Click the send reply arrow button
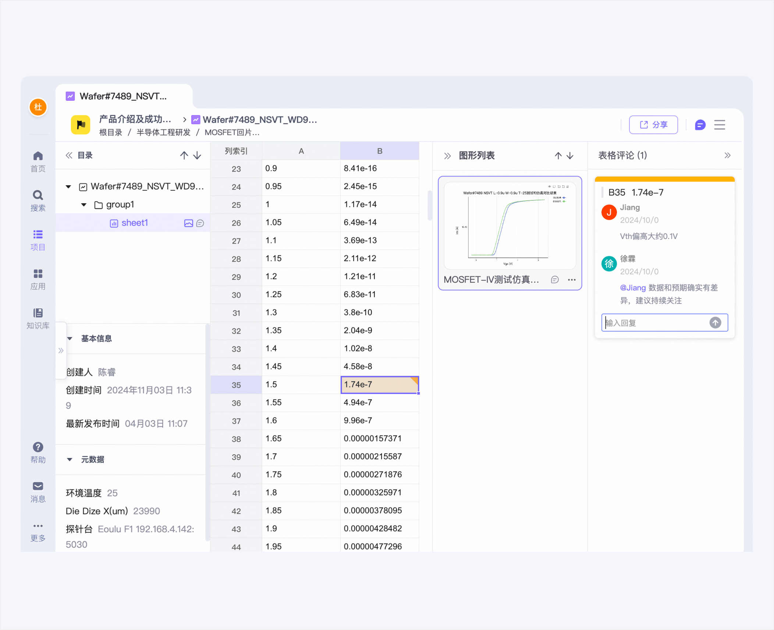 pos(715,323)
